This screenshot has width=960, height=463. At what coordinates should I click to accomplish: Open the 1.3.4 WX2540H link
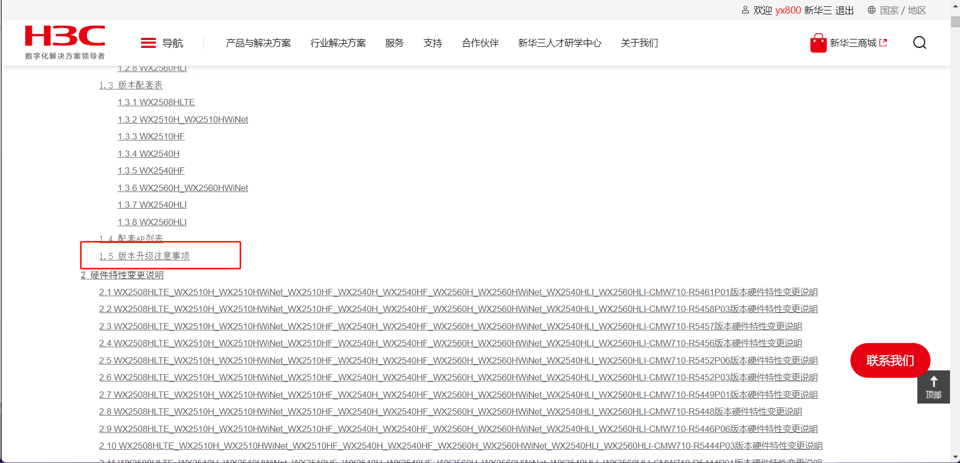click(149, 154)
